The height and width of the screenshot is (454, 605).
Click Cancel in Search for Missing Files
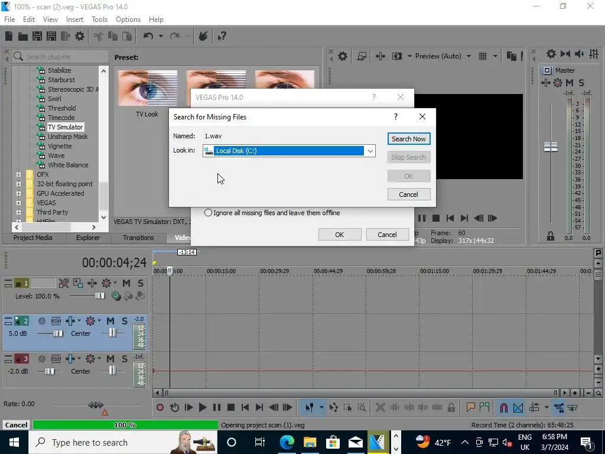tap(409, 194)
